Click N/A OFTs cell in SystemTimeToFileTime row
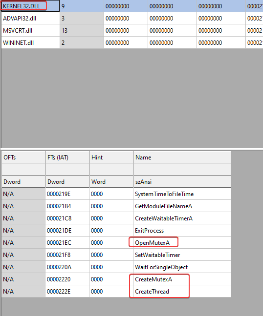This screenshot has height=316, width=263. [23, 194]
